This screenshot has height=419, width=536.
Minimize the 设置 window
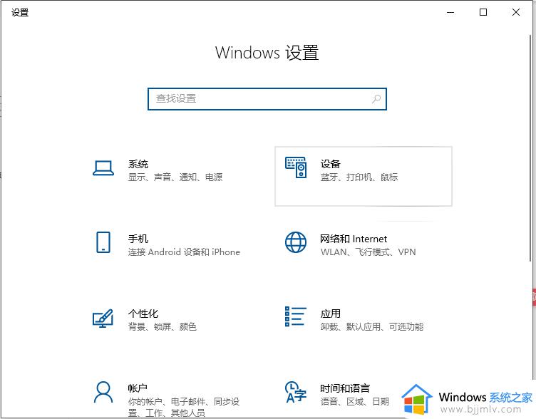pyautogui.click(x=450, y=12)
